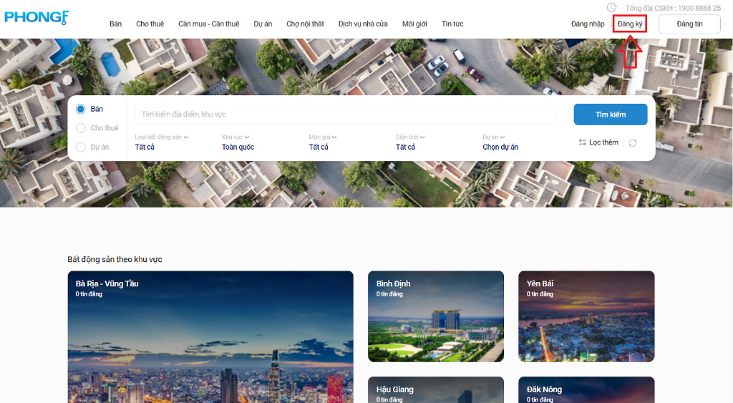Go to the Chợ nội thất menu
Screen dimensions: 733x403
tap(305, 24)
